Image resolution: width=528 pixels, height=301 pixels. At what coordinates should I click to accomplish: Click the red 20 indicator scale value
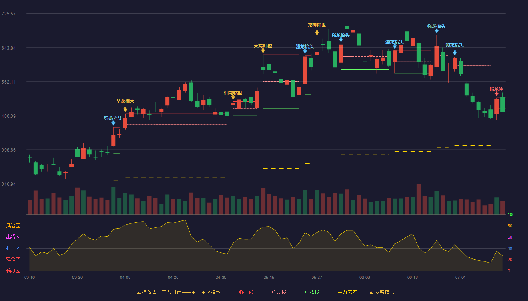pos(510,260)
